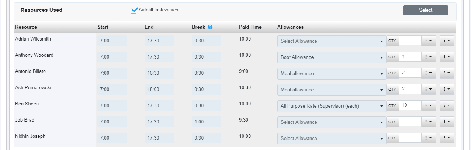Image resolution: width=471 pixels, height=150 pixels.
Task: Open Ben Sheen's allowance options kebab menu
Action: (429, 106)
